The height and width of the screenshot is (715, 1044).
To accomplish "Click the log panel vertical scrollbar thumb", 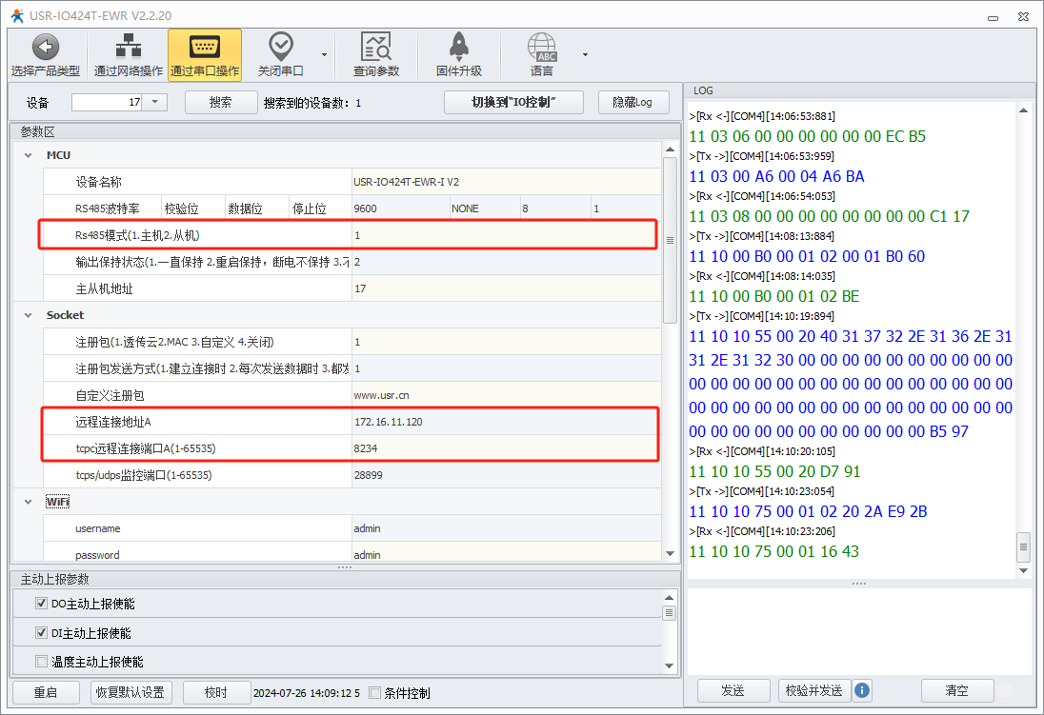I will (x=1024, y=546).
